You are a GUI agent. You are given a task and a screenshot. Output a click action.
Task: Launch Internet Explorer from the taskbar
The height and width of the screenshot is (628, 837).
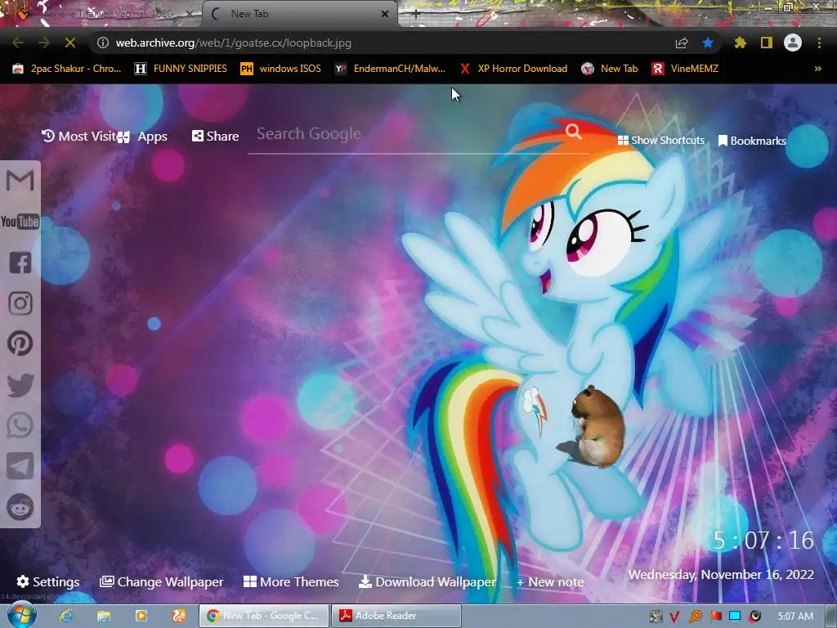66,616
